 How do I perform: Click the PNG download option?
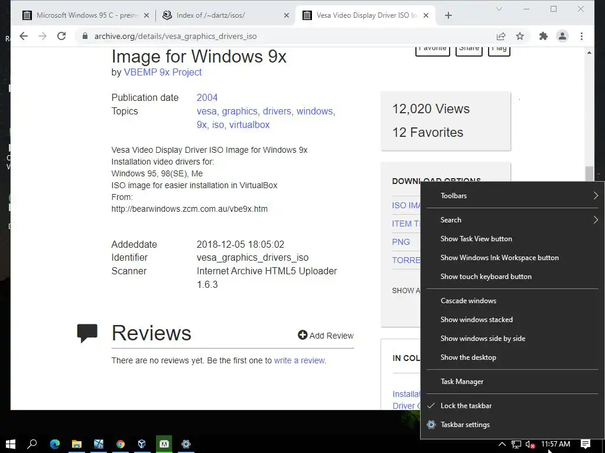coord(401,242)
